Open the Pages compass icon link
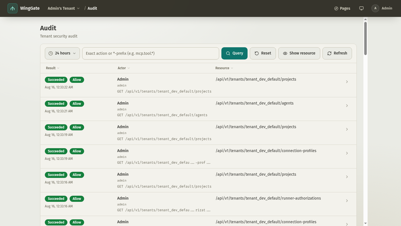This screenshot has height=226, width=401. 342,8
